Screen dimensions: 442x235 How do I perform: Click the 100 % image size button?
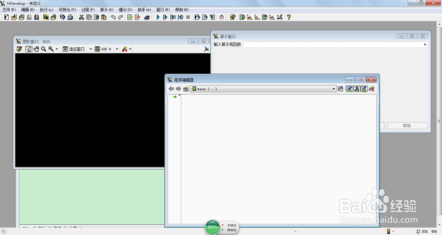(103, 49)
